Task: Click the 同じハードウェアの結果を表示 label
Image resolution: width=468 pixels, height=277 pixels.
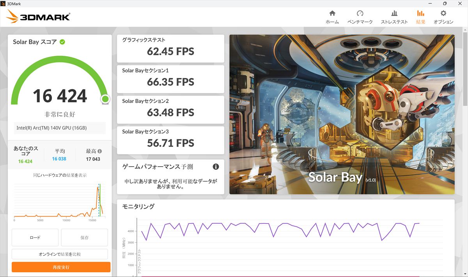Action: (x=60, y=175)
